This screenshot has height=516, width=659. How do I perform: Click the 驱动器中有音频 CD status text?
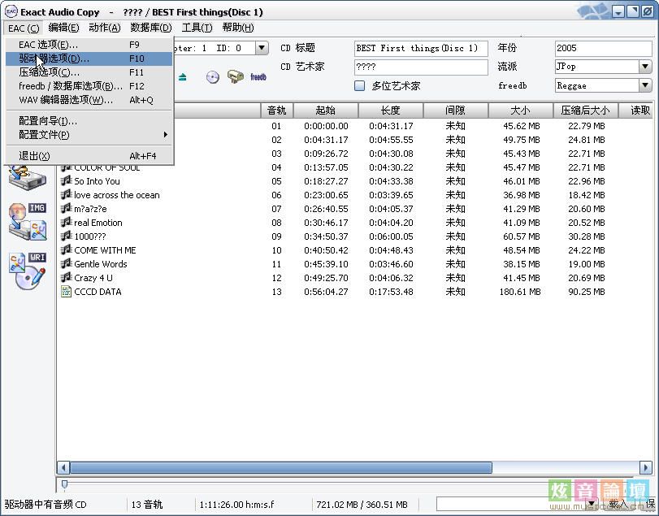[x=46, y=505]
